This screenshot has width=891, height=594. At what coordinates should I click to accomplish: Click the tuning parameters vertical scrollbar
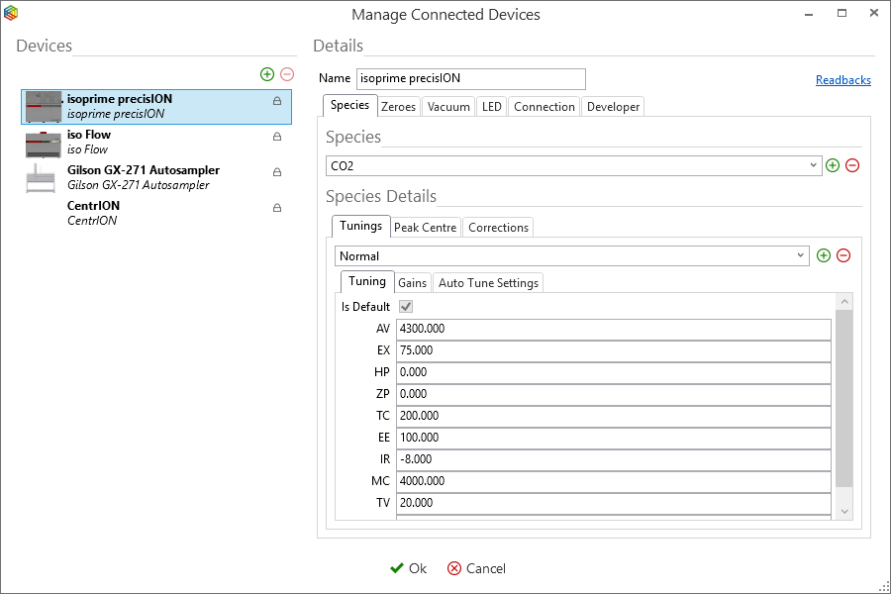coord(843,396)
